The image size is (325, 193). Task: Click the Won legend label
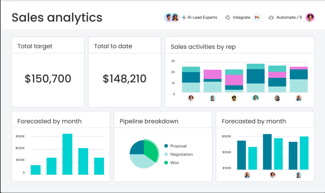click(175, 163)
